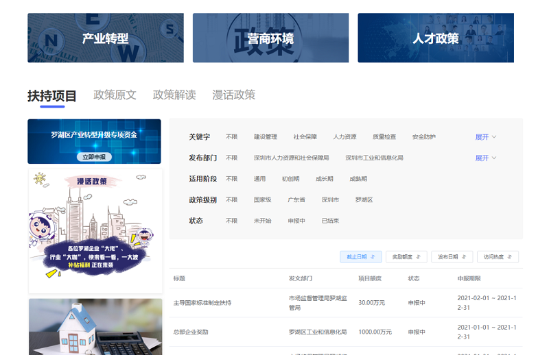Select 初创期 under 适用阶段

point(290,179)
